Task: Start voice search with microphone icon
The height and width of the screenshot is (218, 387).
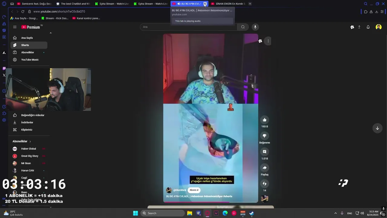Action: click(x=255, y=27)
